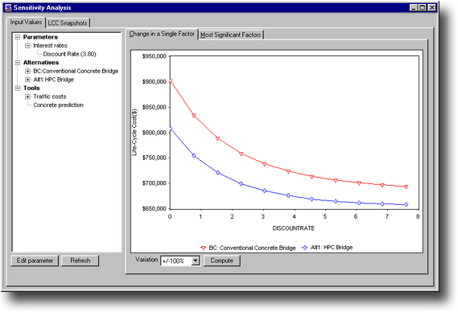Screen dimensions: 458x312
Task: Select the Traffic costs tree item
Action: (x=50, y=96)
